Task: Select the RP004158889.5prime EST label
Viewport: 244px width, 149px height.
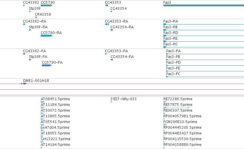Action: (x=182, y=145)
